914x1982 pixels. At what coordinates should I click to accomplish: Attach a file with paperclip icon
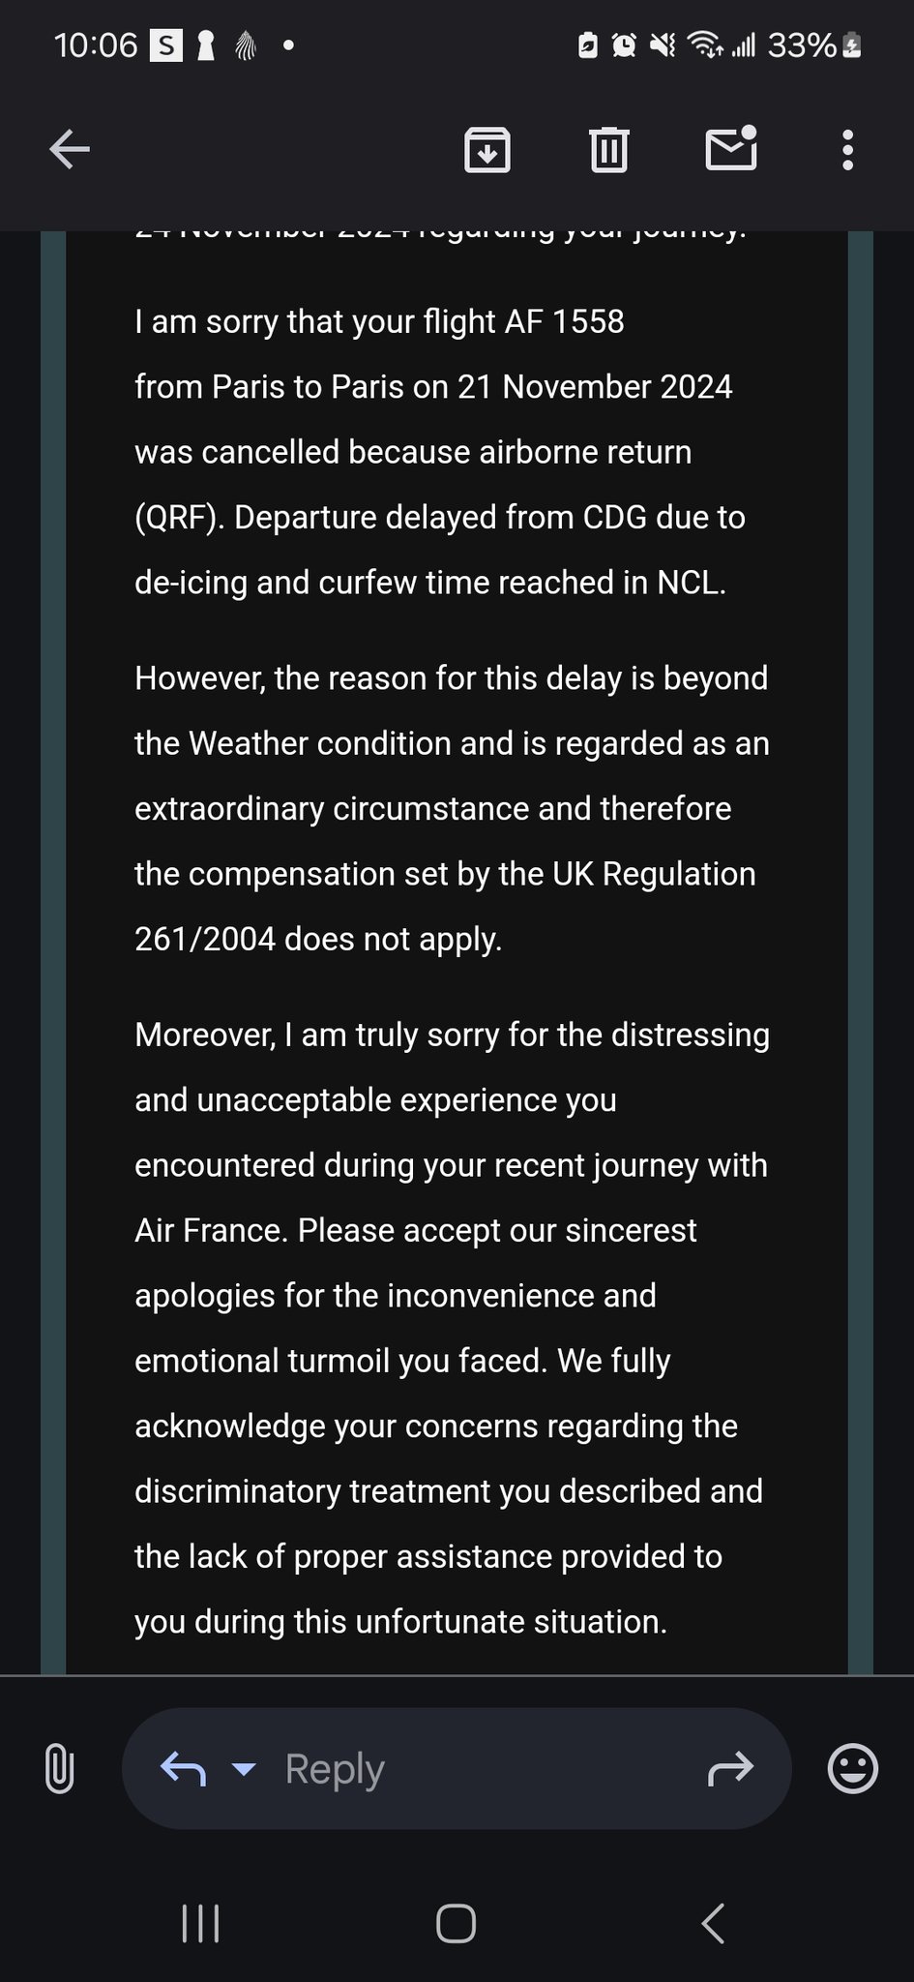pyautogui.click(x=59, y=1768)
